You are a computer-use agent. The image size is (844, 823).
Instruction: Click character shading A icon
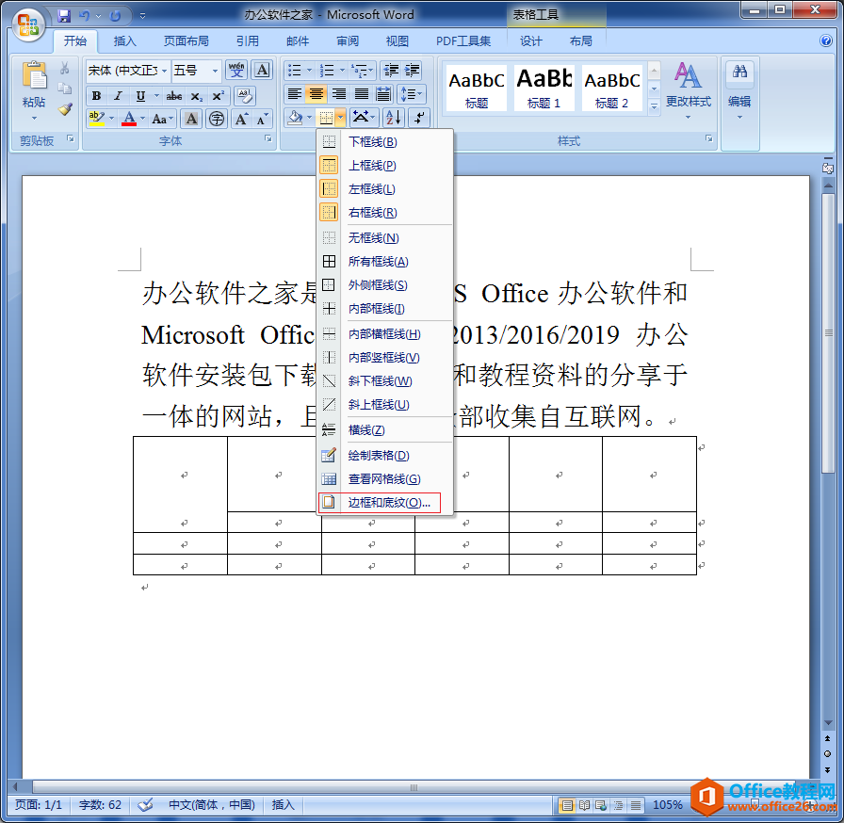coord(191,119)
